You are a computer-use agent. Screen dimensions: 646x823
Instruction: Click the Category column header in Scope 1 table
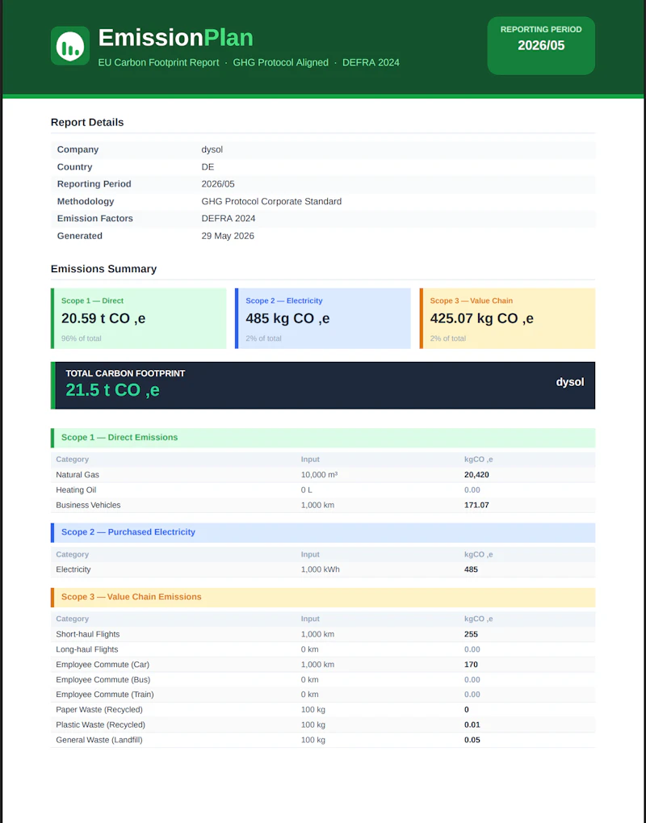point(73,460)
